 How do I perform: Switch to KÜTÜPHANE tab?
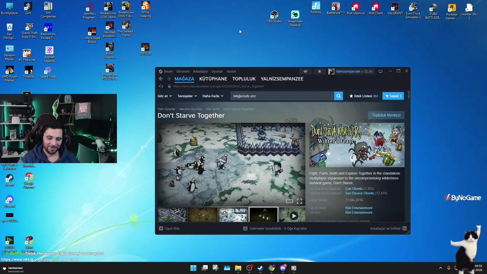pos(213,79)
